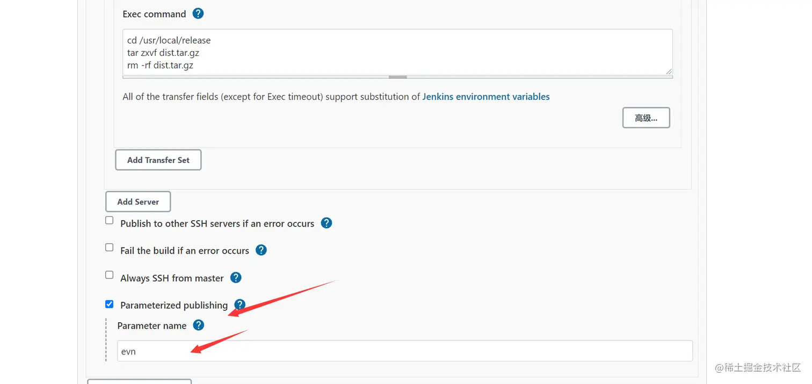The width and height of the screenshot is (812, 384).
Task: Enable Always SSH from master
Action: [x=110, y=275]
